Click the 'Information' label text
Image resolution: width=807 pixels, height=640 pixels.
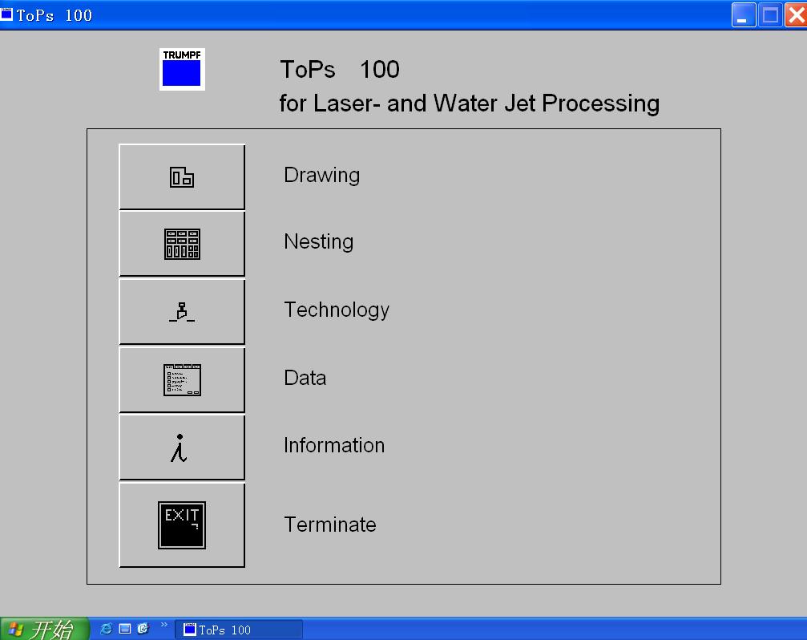click(x=334, y=445)
